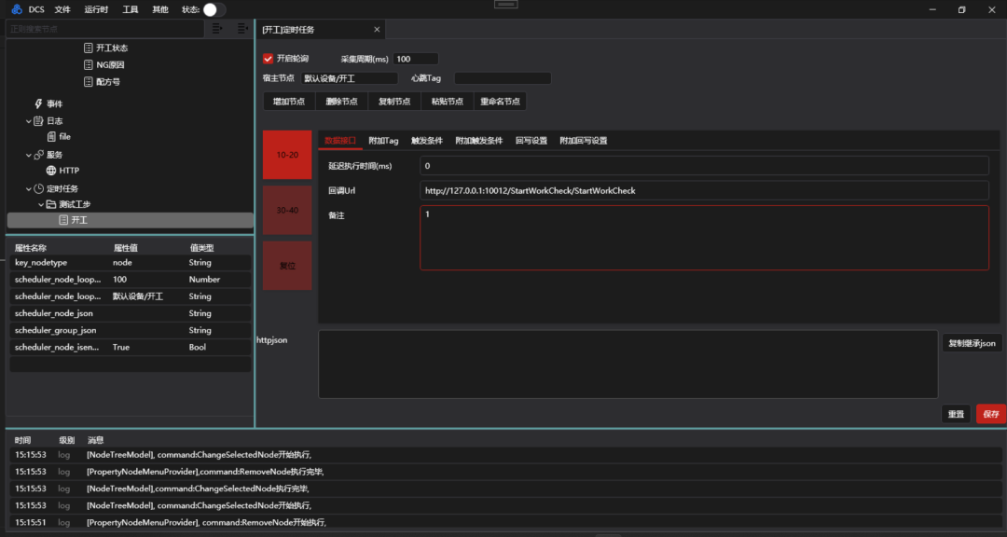This screenshot has height=537, width=1007.
Task: Click the lightning icon beside 事件
Action: point(38,103)
